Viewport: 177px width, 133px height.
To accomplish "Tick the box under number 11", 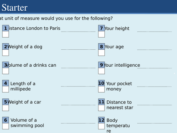I will point(101,108).
